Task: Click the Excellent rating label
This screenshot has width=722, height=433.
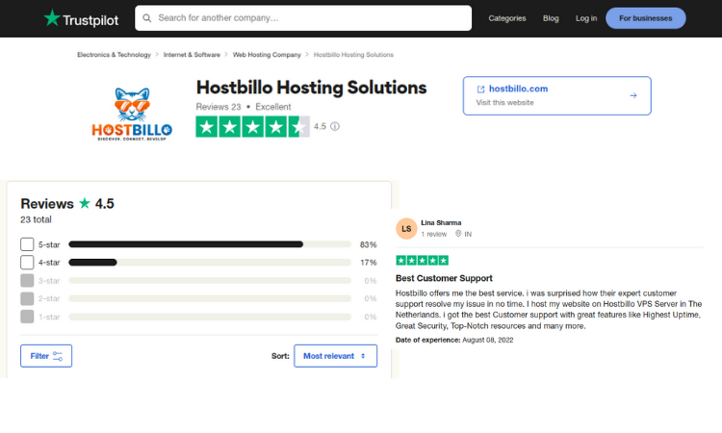Action: (273, 107)
